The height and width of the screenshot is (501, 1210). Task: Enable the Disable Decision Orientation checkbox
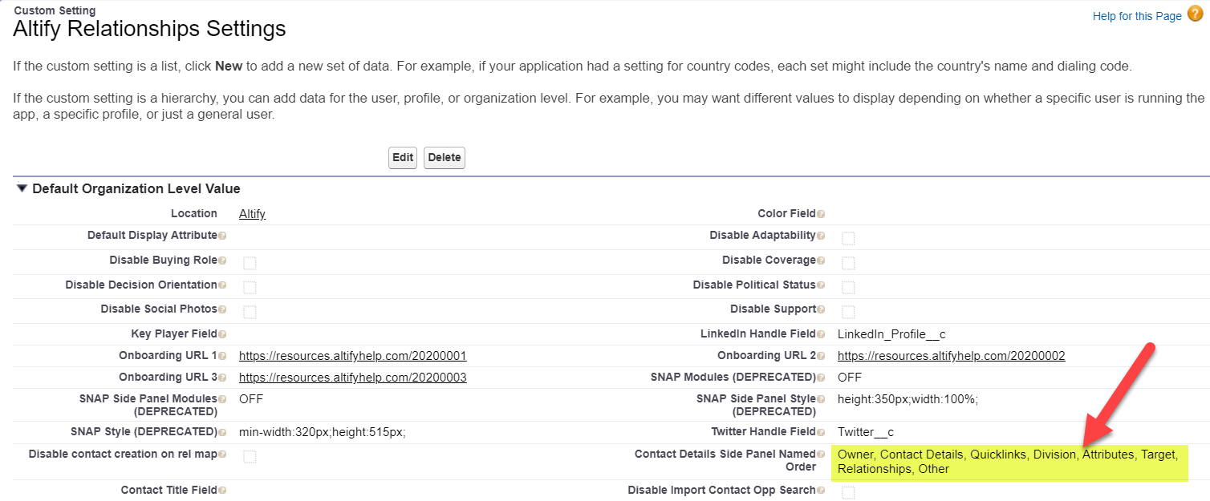[250, 288]
